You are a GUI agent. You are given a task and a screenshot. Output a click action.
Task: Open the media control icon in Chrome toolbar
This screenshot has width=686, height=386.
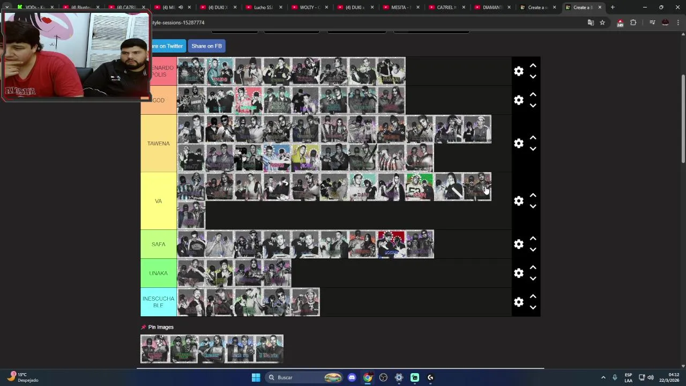(652, 23)
